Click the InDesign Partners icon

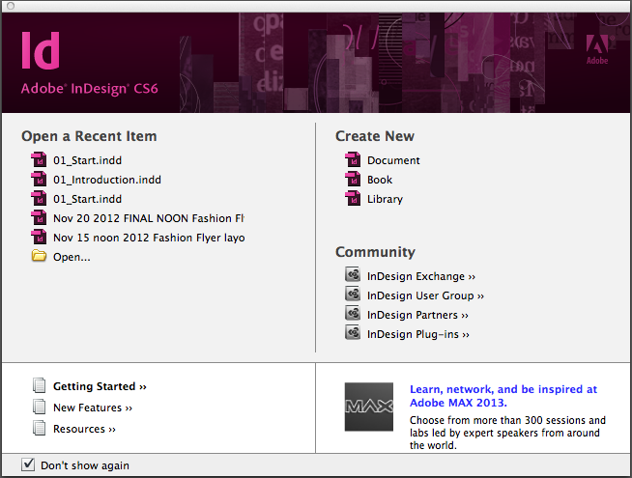click(x=353, y=314)
